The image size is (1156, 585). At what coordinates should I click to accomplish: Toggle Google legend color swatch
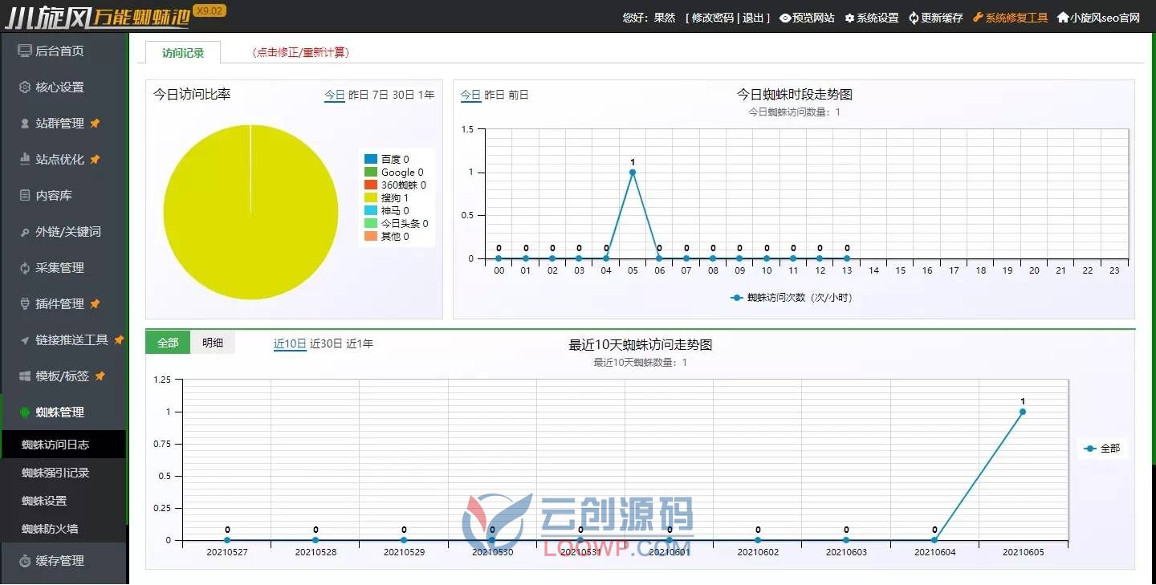tap(371, 172)
